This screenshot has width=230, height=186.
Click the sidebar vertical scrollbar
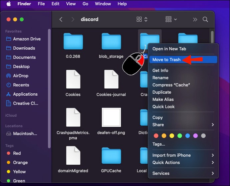pos(49,88)
